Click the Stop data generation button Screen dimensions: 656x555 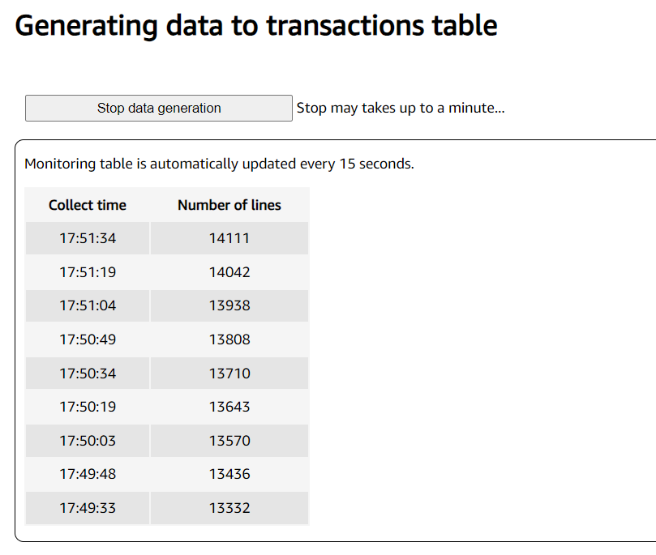click(159, 109)
